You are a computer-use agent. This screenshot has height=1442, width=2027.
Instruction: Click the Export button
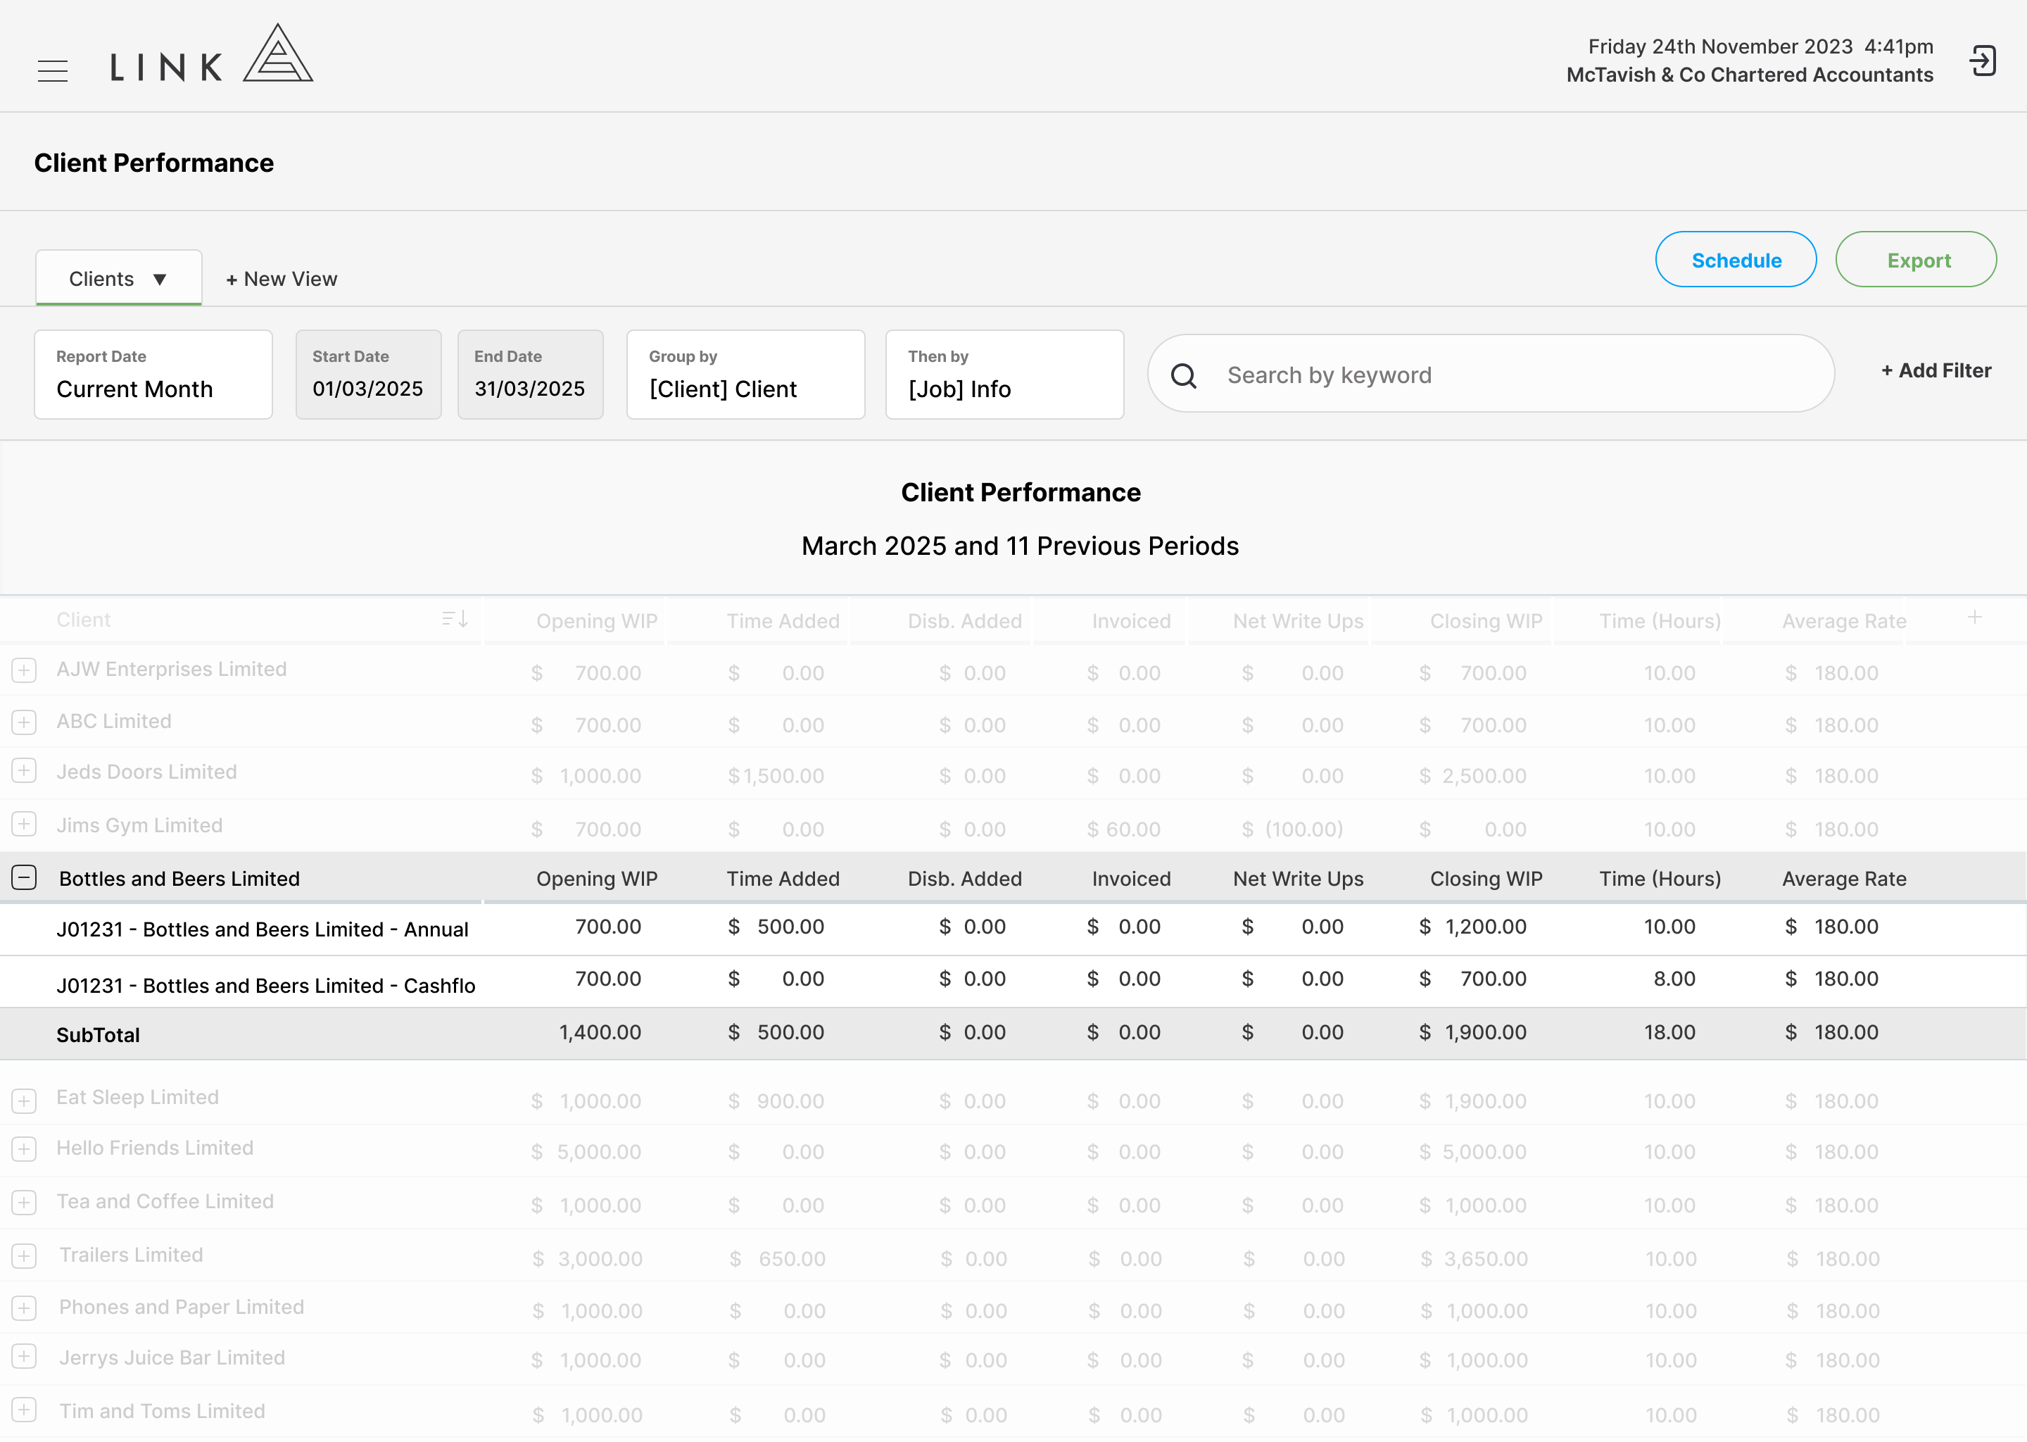click(x=1915, y=259)
